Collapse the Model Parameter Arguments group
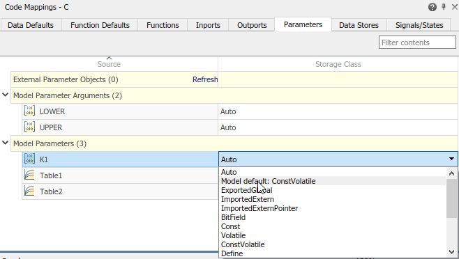The width and height of the screenshot is (459, 259). point(6,95)
